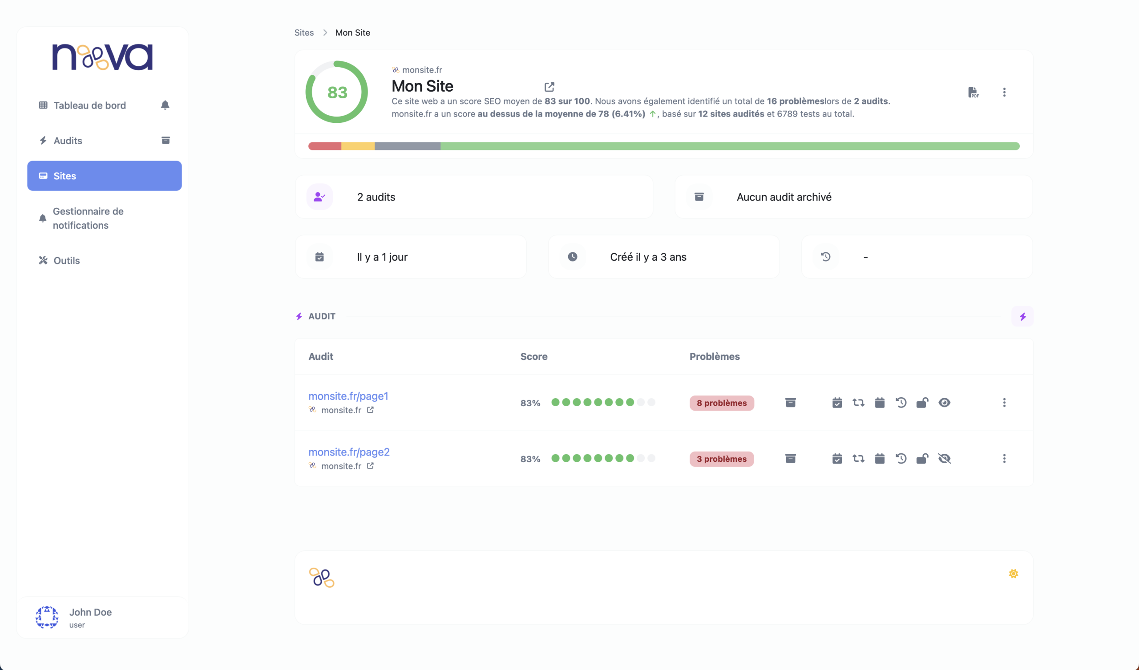The height and width of the screenshot is (670, 1139).
Task: Click the history icon in monsite.fr/page1 row
Action: pyautogui.click(x=901, y=402)
